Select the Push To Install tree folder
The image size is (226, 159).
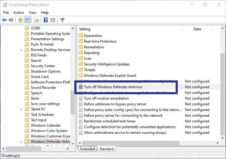coord(42,44)
